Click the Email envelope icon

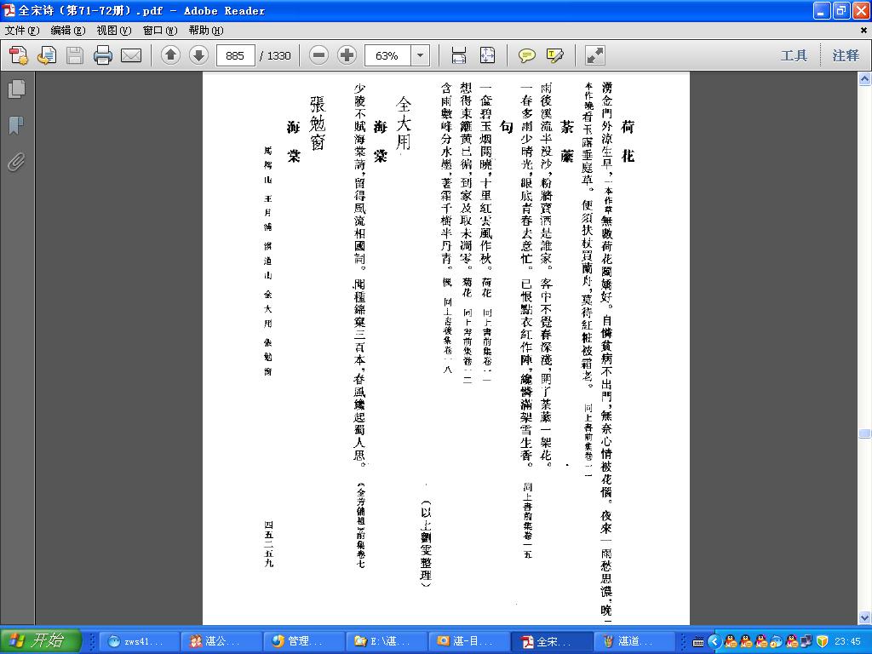[x=131, y=55]
